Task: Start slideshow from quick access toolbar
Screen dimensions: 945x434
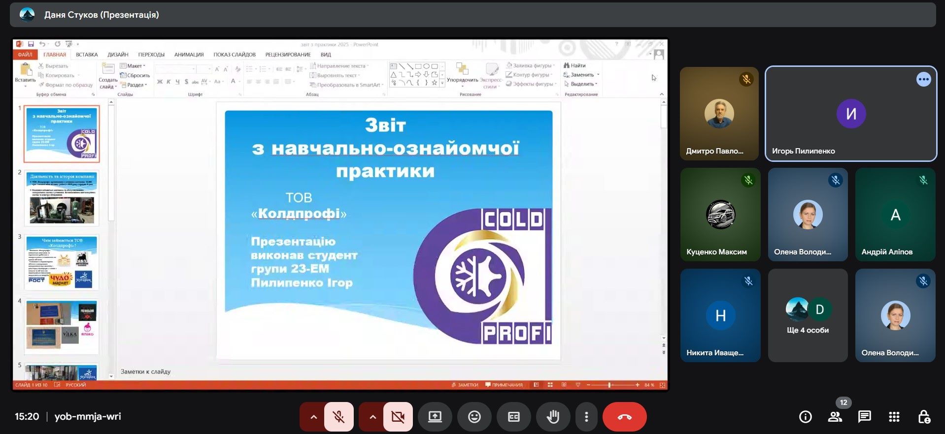Action: (x=68, y=44)
